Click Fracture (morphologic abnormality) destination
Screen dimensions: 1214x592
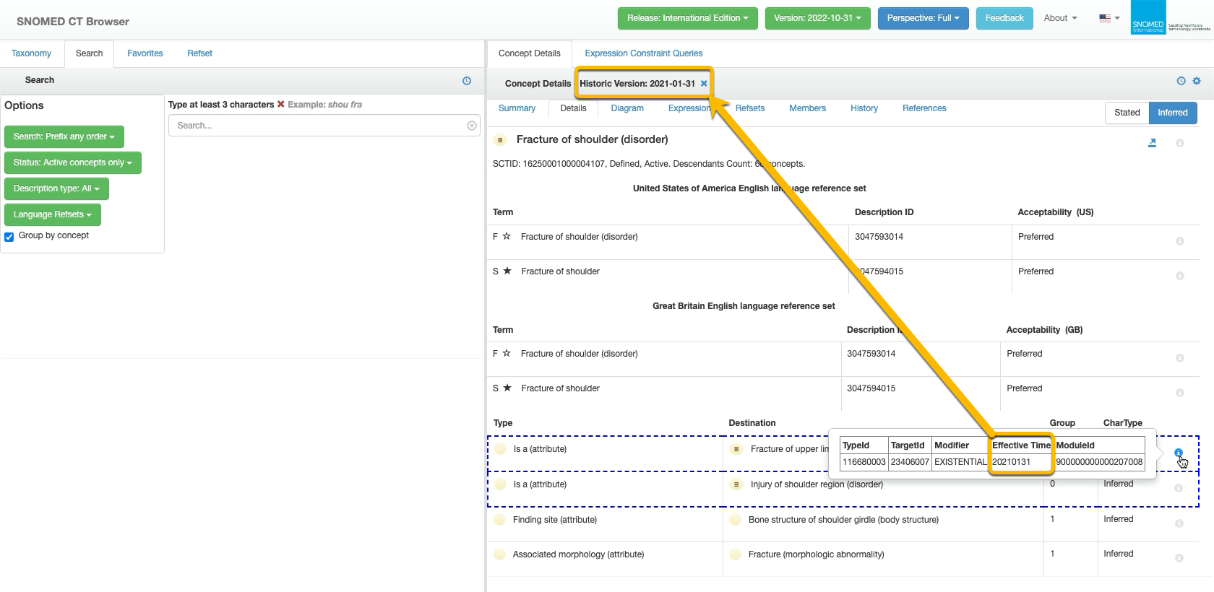816,554
